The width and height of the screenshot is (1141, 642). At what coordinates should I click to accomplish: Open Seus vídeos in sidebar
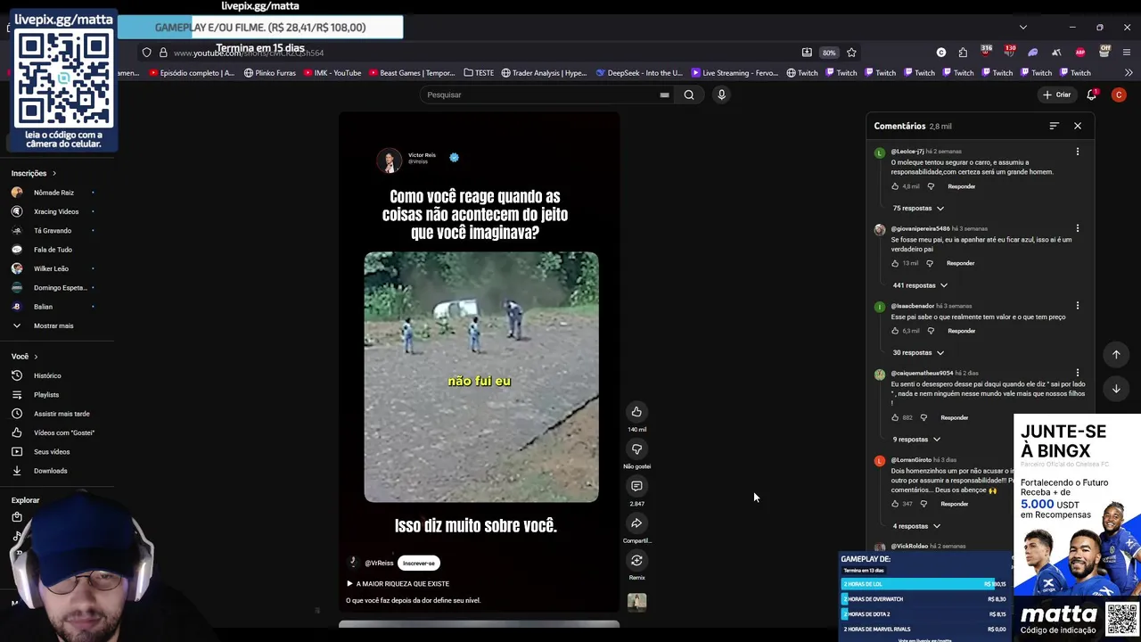tap(52, 451)
